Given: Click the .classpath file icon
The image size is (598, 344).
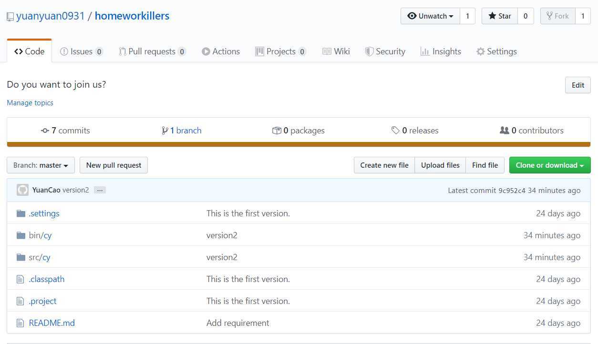Looking at the screenshot, I should [x=20, y=279].
